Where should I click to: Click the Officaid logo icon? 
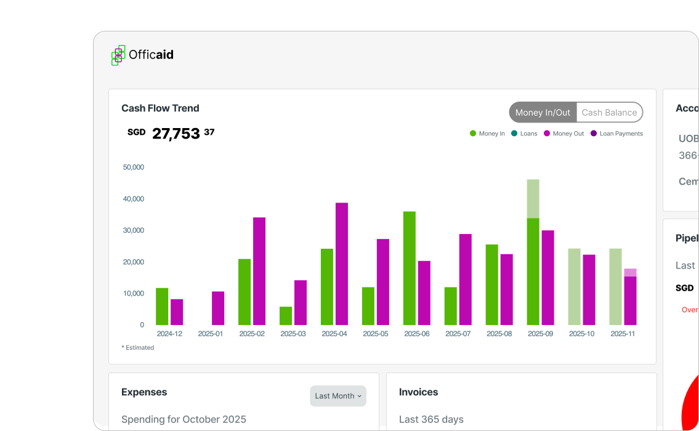click(x=118, y=55)
